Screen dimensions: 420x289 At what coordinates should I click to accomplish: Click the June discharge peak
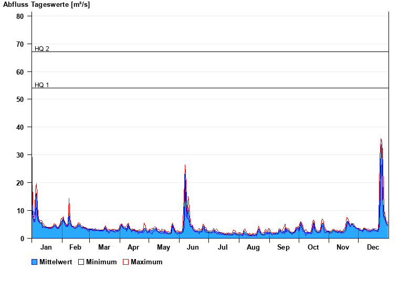[x=185, y=166]
